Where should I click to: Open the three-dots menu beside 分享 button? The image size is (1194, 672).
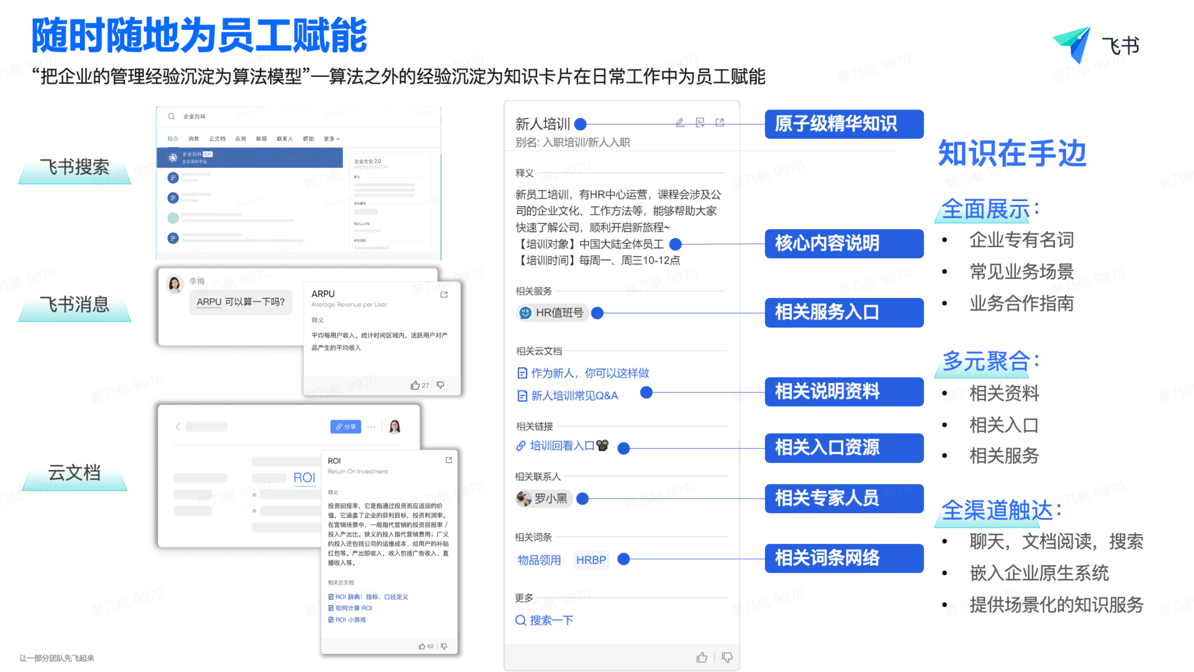[x=371, y=427]
